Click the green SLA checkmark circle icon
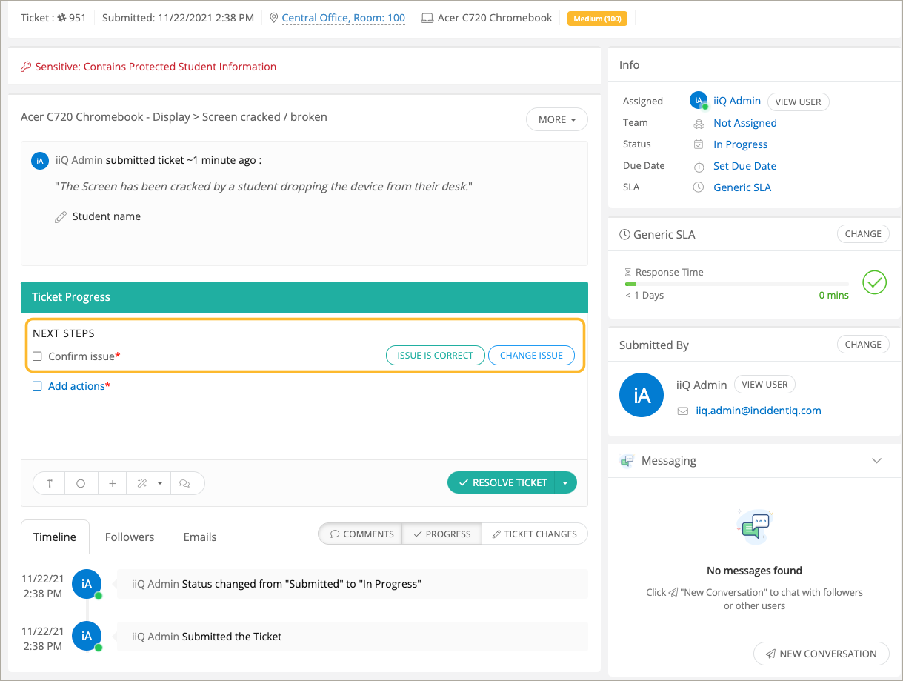Image resolution: width=903 pixels, height=681 pixels. [874, 282]
